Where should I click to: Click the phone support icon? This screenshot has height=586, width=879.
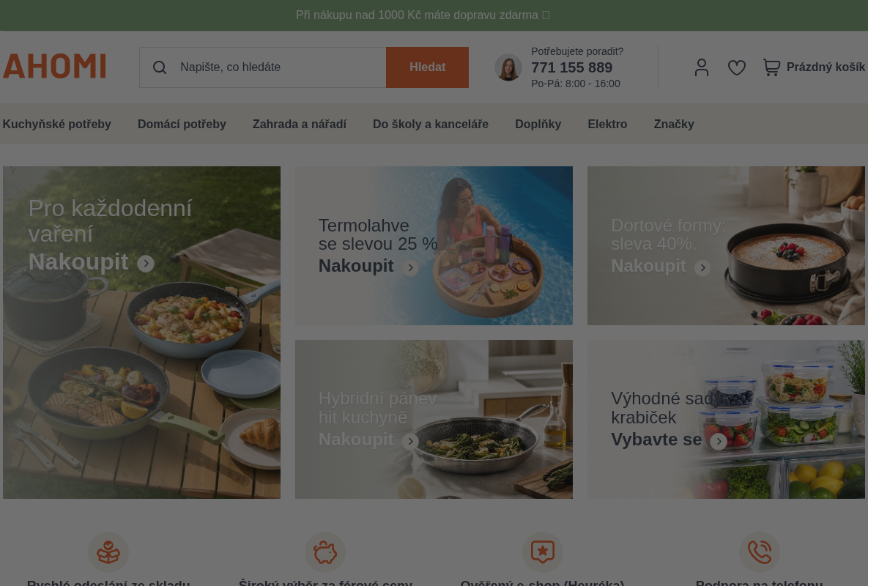(x=760, y=552)
